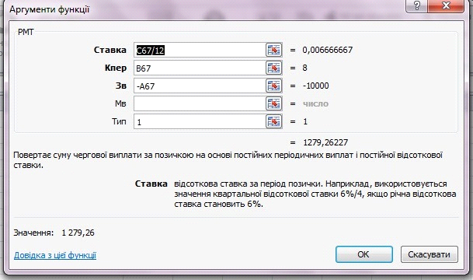Screen dimensions: 473x280
Task: Click the Значення result 1 279,26
Action: pyautogui.click(x=78, y=233)
